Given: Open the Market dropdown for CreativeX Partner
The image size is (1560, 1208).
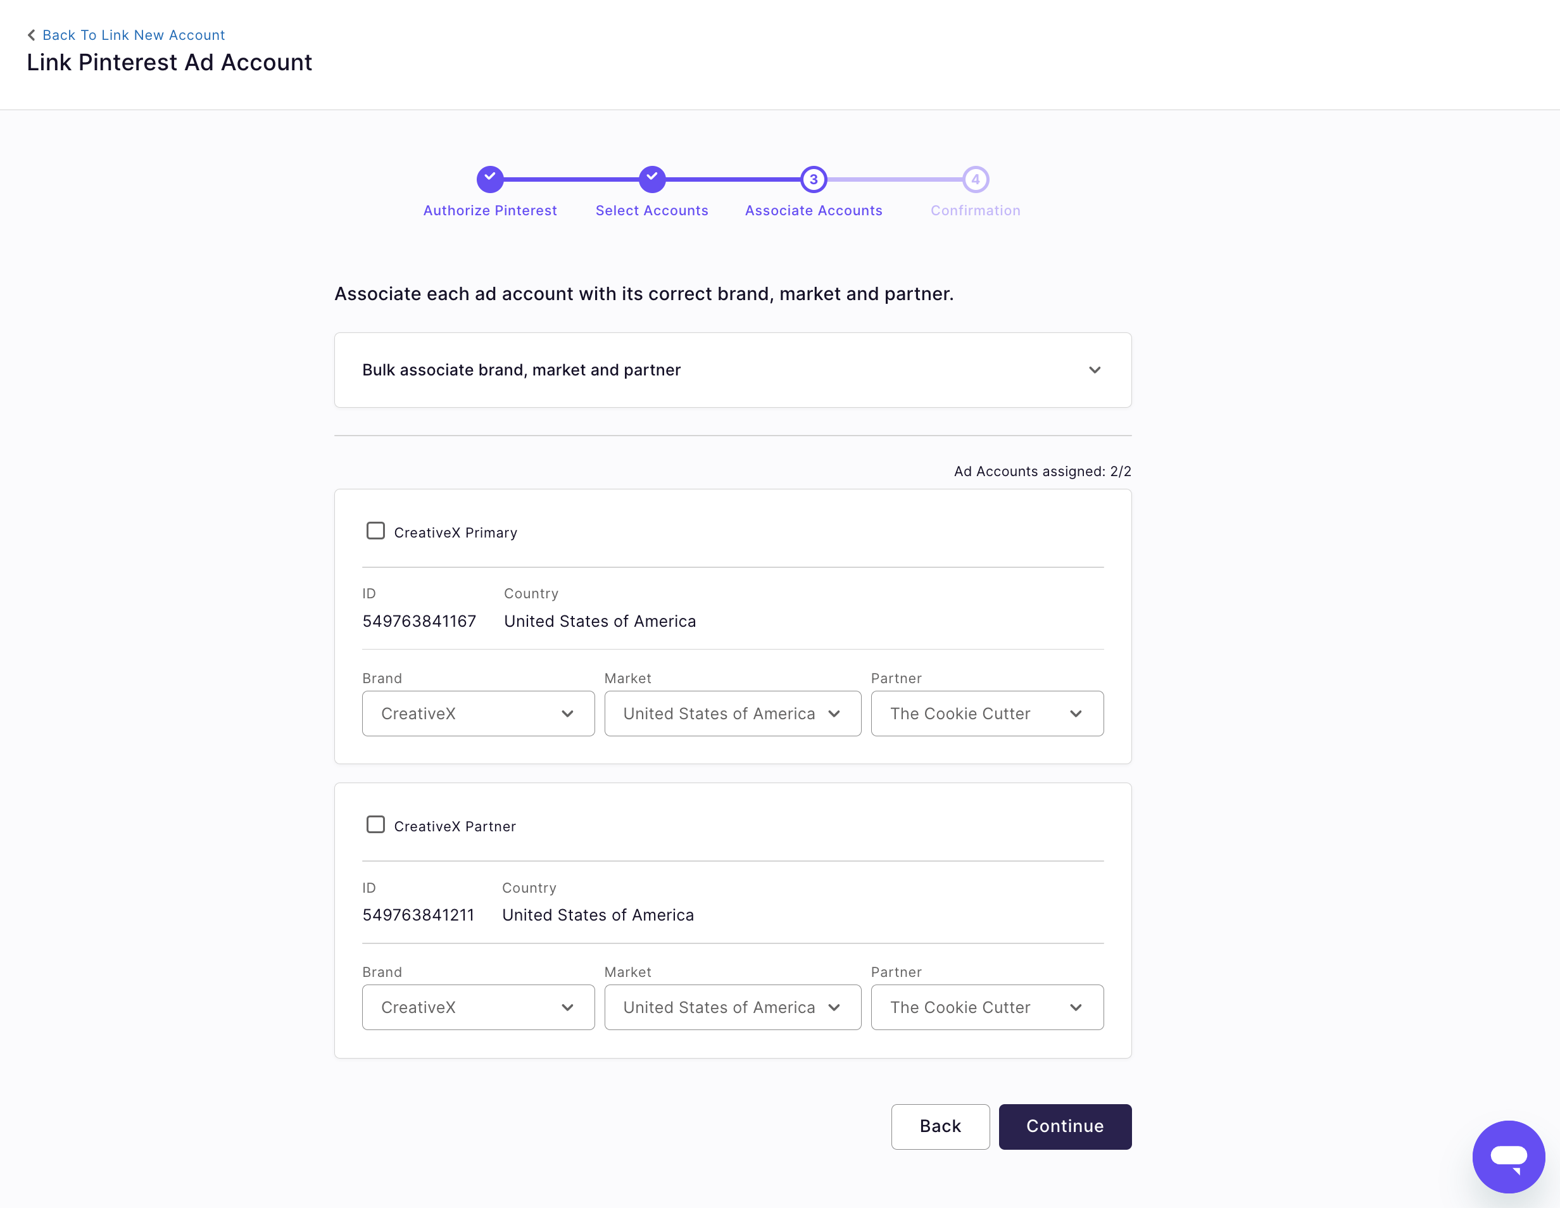Looking at the screenshot, I should [x=732, y=1007].
